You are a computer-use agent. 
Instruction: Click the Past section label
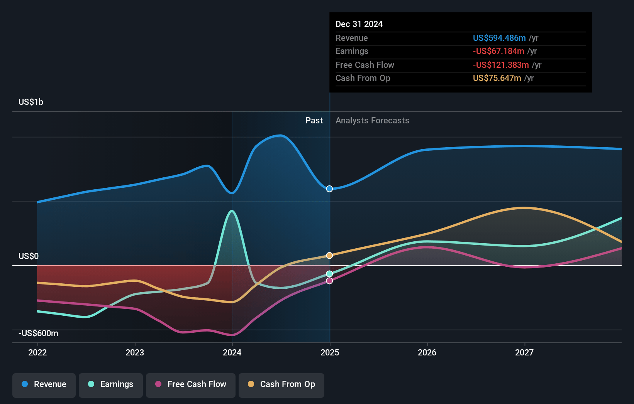click(314, 120)
